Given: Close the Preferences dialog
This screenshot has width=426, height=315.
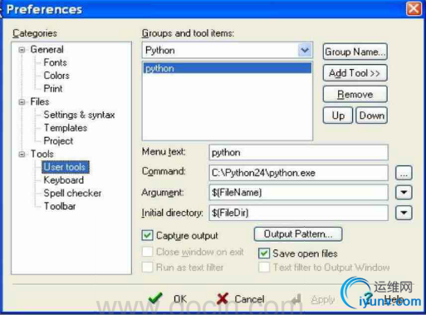Looking at the screenshot, I should coord(414,9).
